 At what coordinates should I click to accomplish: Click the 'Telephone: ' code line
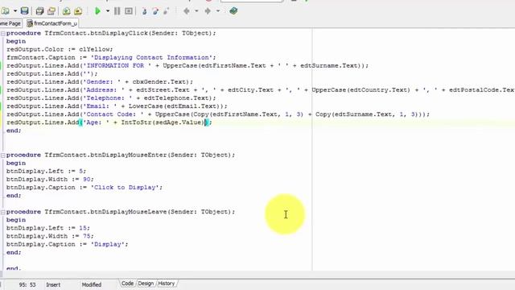pos(111,98)
